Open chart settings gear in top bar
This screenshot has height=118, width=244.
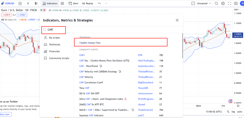click(x=223, y=3)
